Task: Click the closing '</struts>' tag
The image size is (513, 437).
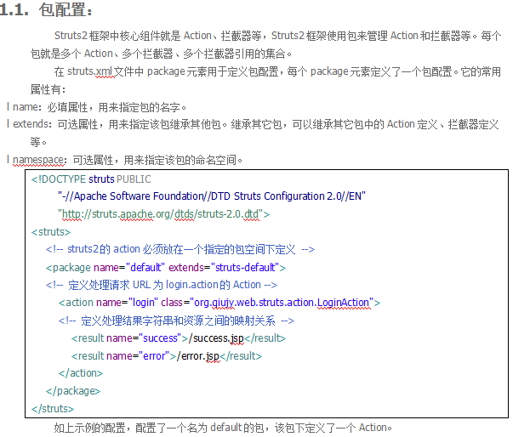Action: point(53,408)
